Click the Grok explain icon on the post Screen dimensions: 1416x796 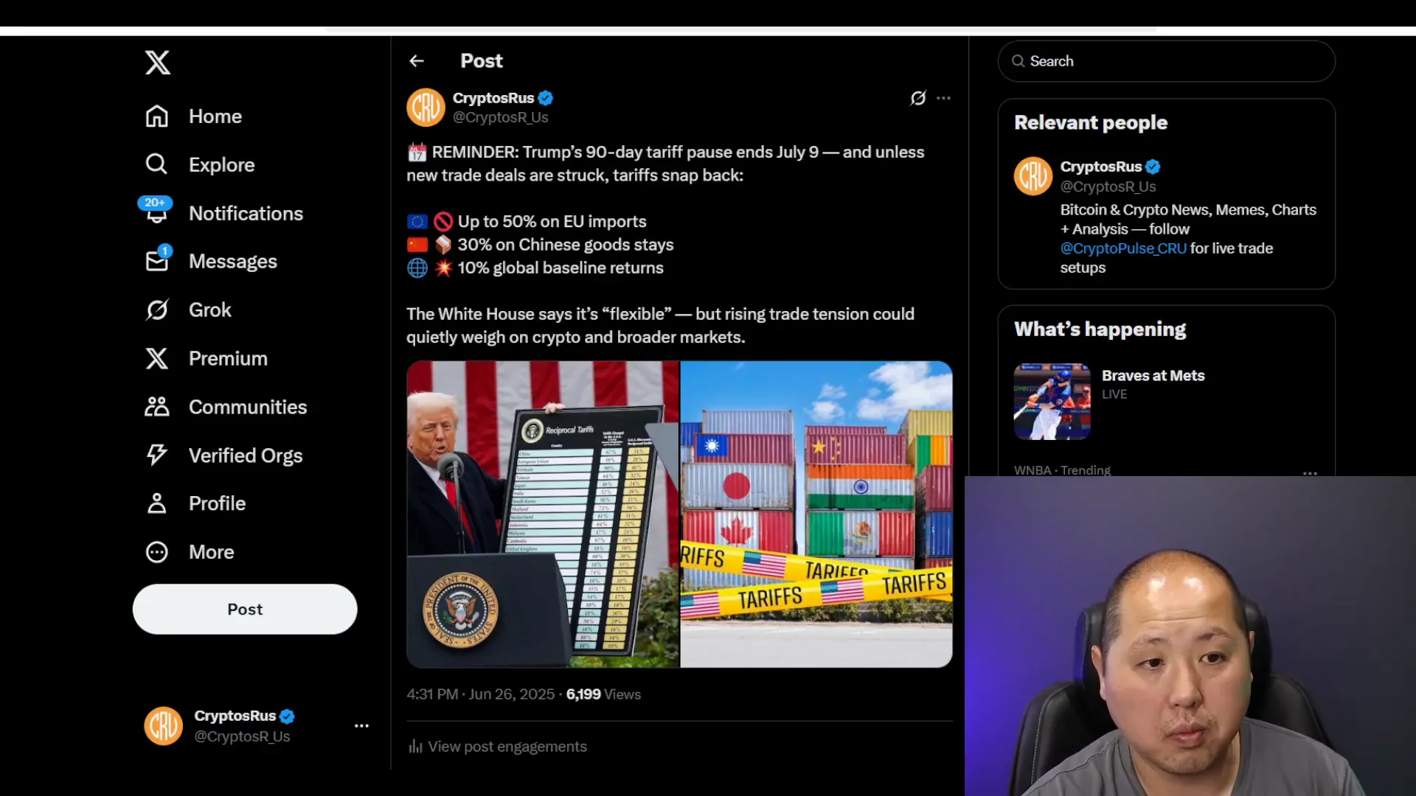[x=918, y=98]
